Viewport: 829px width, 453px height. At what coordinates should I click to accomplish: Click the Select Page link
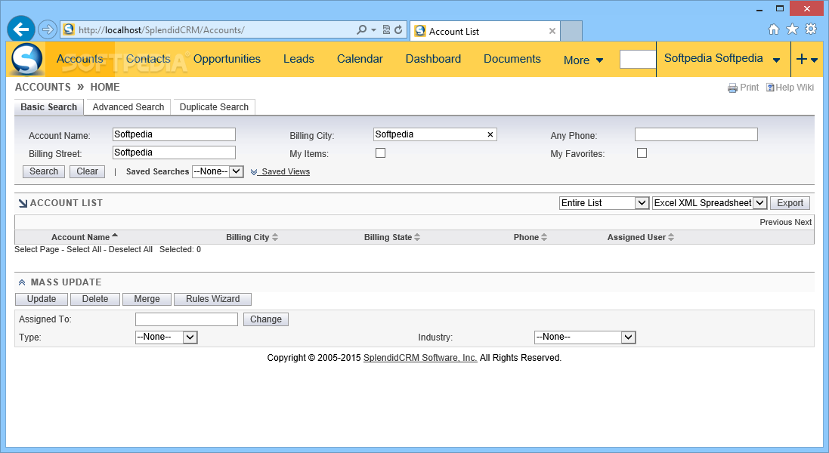pos(36,250)
